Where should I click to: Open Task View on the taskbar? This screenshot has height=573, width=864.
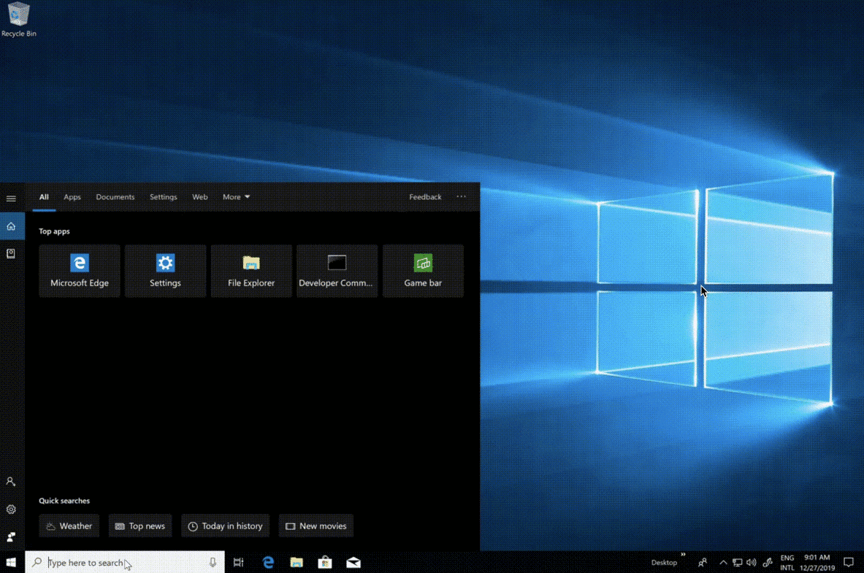click(x=238, y=563)
